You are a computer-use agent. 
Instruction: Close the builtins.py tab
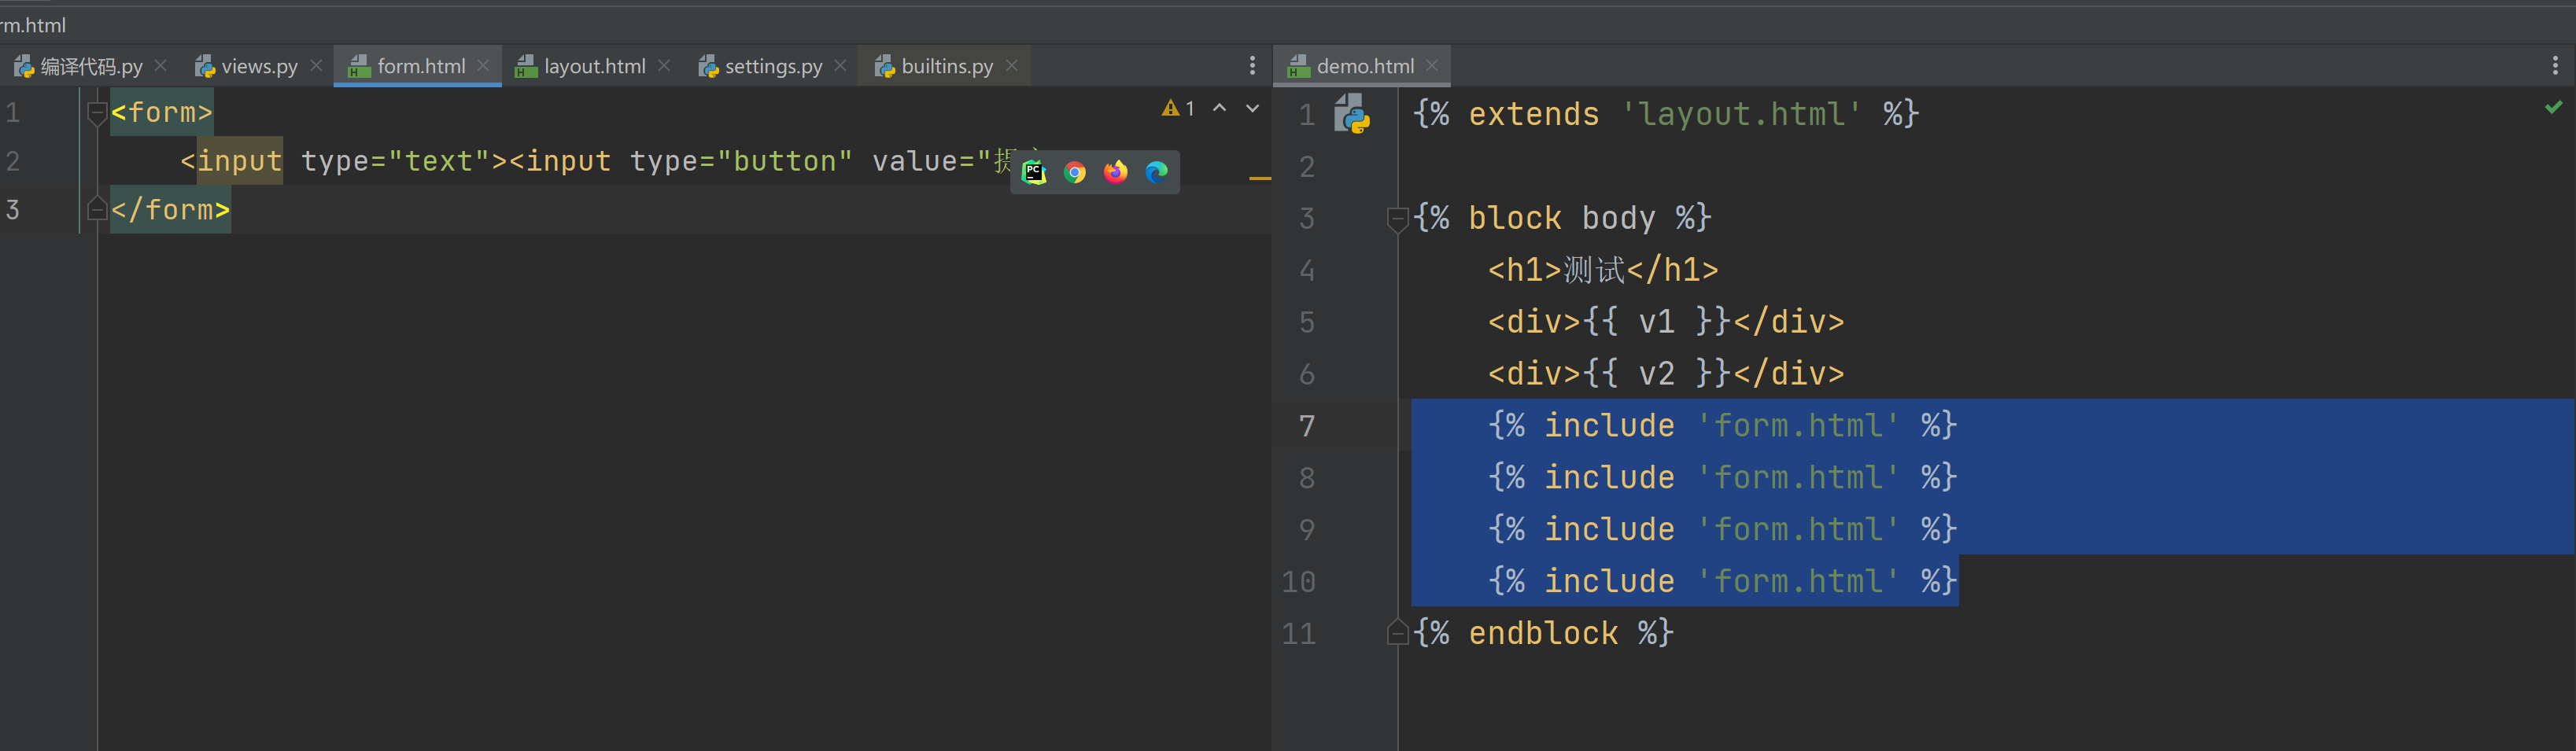1011,65
